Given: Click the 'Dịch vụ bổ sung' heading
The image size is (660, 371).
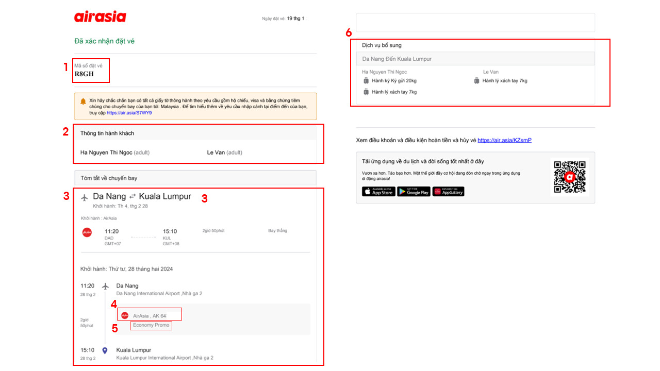Looking at the screenshot, I should [x=382, y=45].
